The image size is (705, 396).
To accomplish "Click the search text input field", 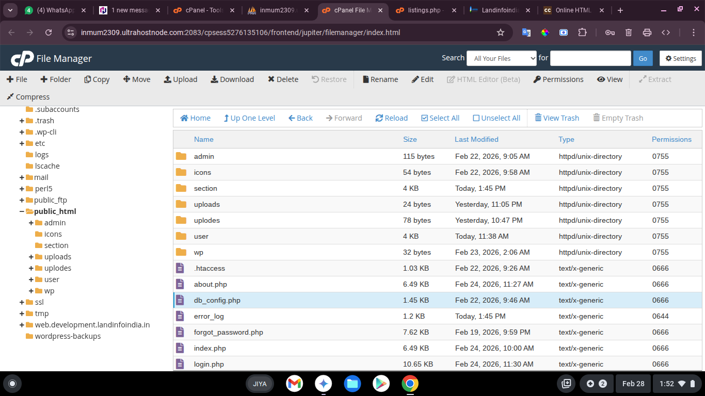I will click(590, 58).
